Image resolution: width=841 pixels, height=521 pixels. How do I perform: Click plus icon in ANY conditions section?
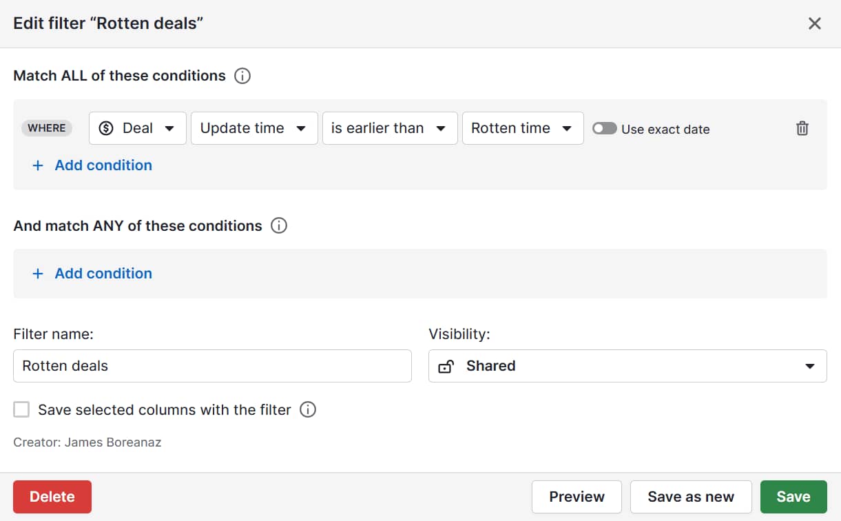(x=38, y=274)
